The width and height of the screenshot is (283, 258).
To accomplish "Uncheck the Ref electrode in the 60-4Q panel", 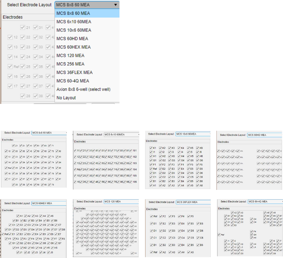I will tap(219, 235).
